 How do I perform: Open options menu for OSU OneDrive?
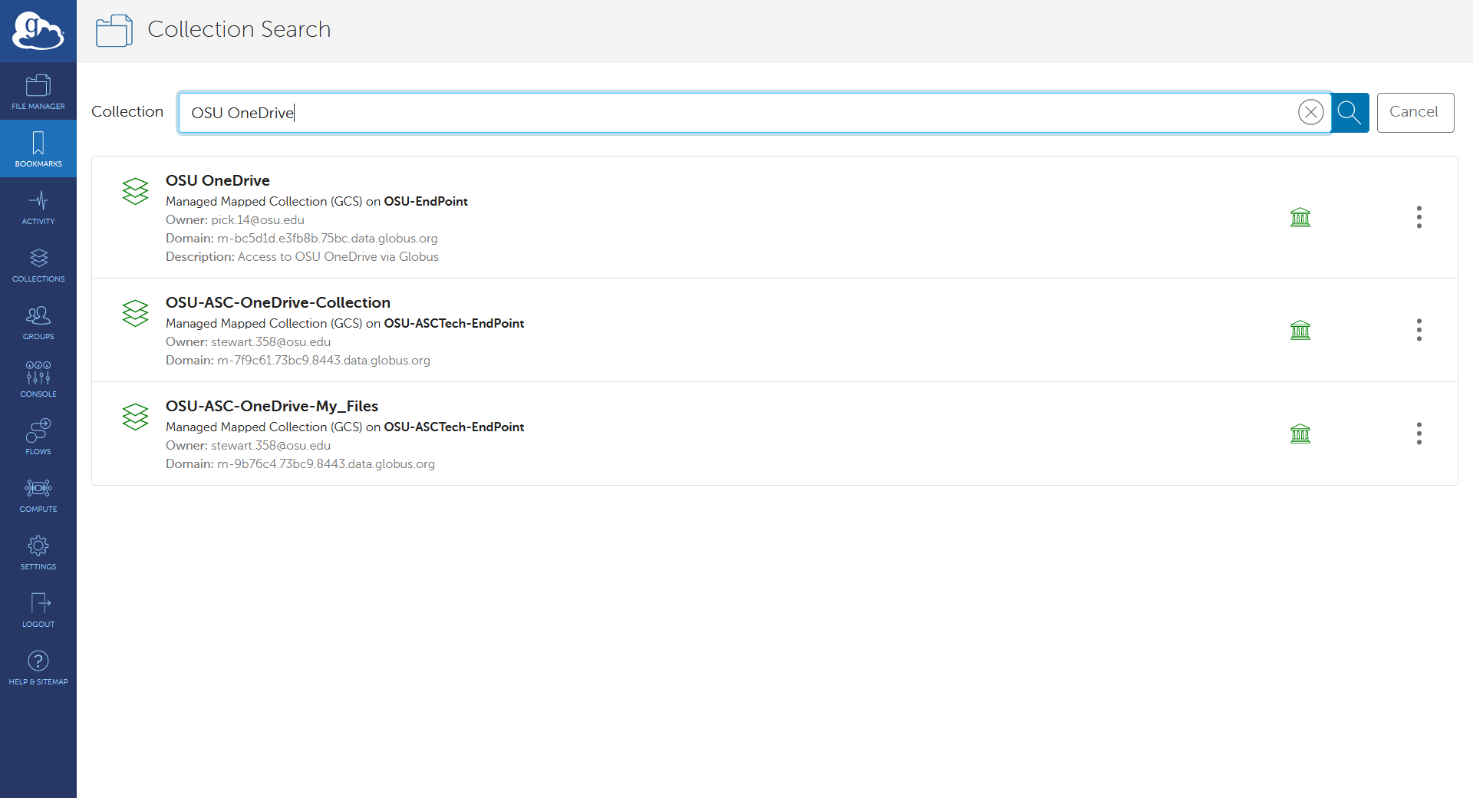[1419, 217]
